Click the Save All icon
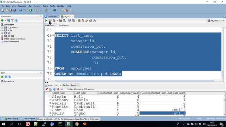 tap(14, 10)
